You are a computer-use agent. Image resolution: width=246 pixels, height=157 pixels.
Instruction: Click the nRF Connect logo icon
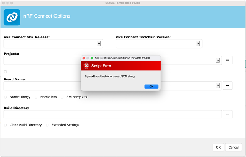(x=12, y=17)
